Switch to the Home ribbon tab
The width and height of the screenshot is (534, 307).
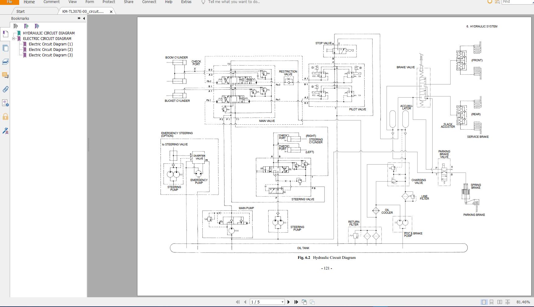coord(29,2)
